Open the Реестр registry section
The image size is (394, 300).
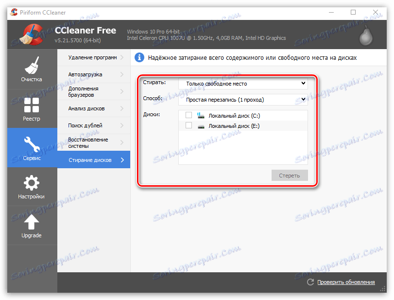(x=32, y=109)
